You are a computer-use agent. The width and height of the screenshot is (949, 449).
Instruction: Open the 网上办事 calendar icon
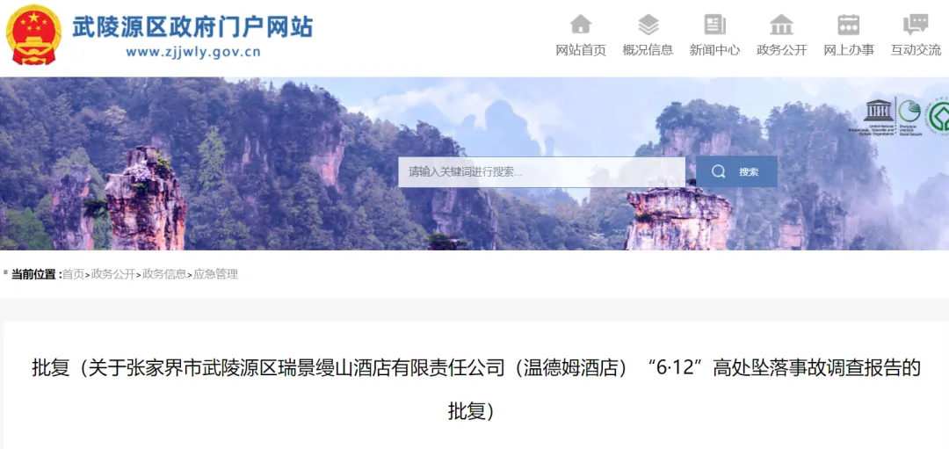coord(849,25)
